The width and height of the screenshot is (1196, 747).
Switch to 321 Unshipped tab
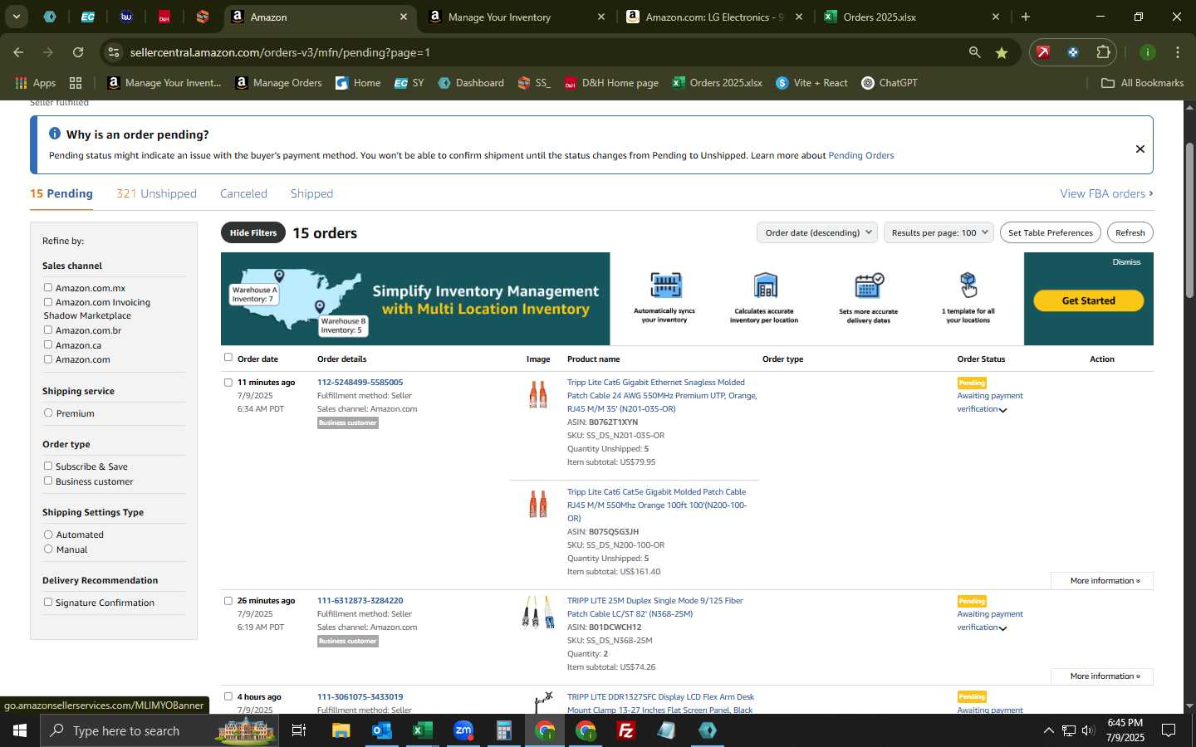(x=156, y=193)
